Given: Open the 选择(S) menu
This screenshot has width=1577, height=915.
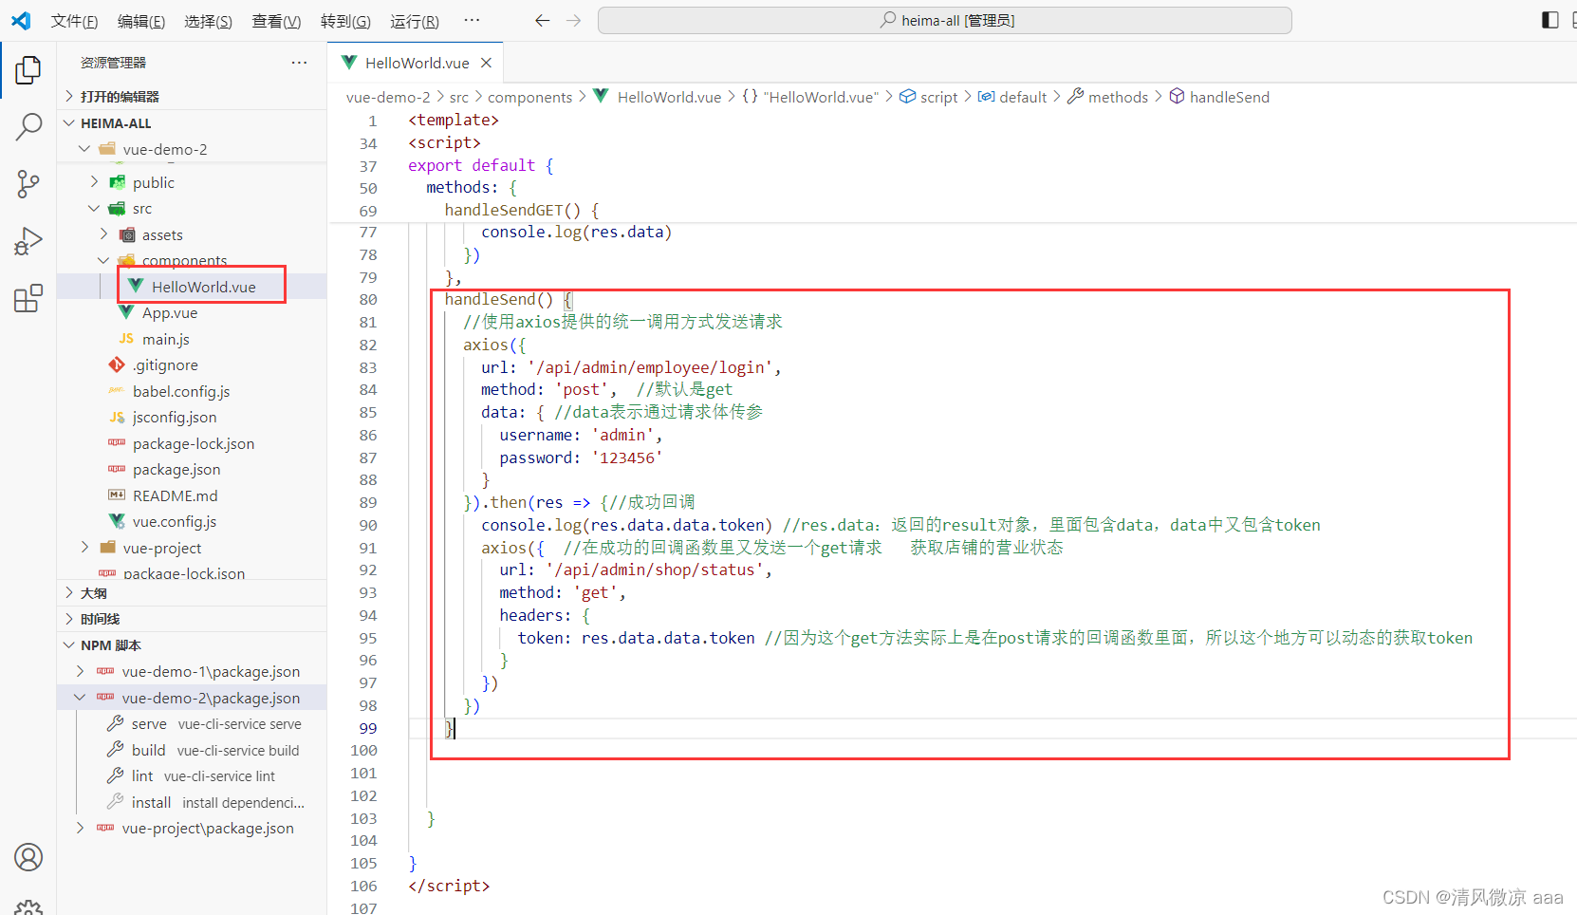Looking at the screenshot, I should (x=208, y=21).
